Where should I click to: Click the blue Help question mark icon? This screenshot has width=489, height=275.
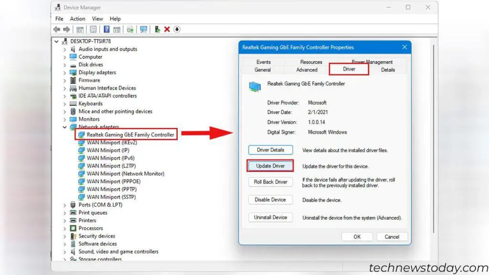coord(106,29)
